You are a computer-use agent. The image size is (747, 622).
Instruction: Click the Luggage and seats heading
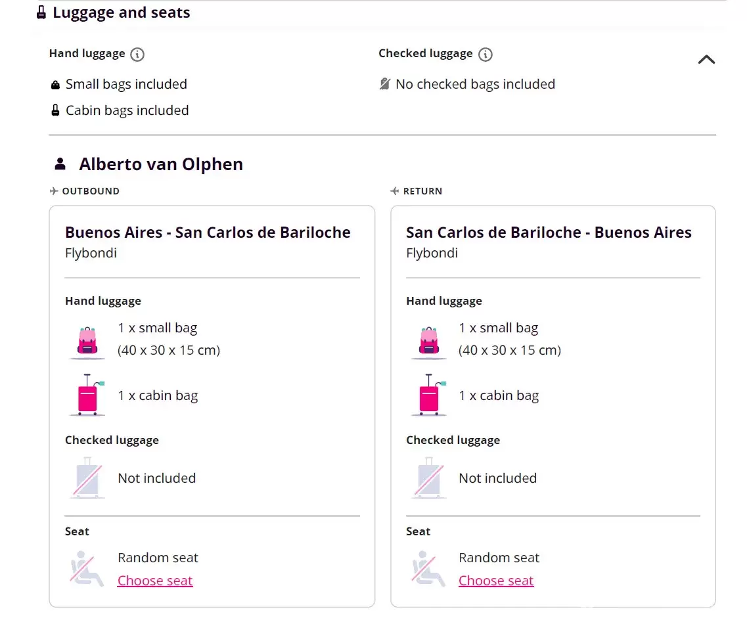pyautogui.click(x=122, y=12)
